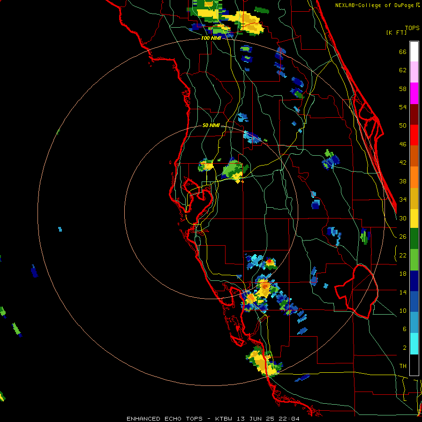Click the dark orange legend band
Viewport: 422px width, 422px height.
tap(414, 156)
